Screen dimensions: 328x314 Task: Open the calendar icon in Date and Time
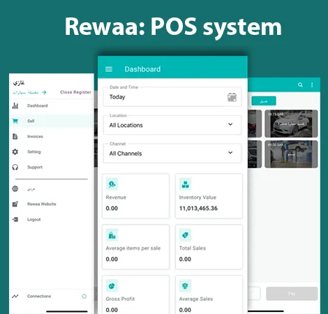232,97
